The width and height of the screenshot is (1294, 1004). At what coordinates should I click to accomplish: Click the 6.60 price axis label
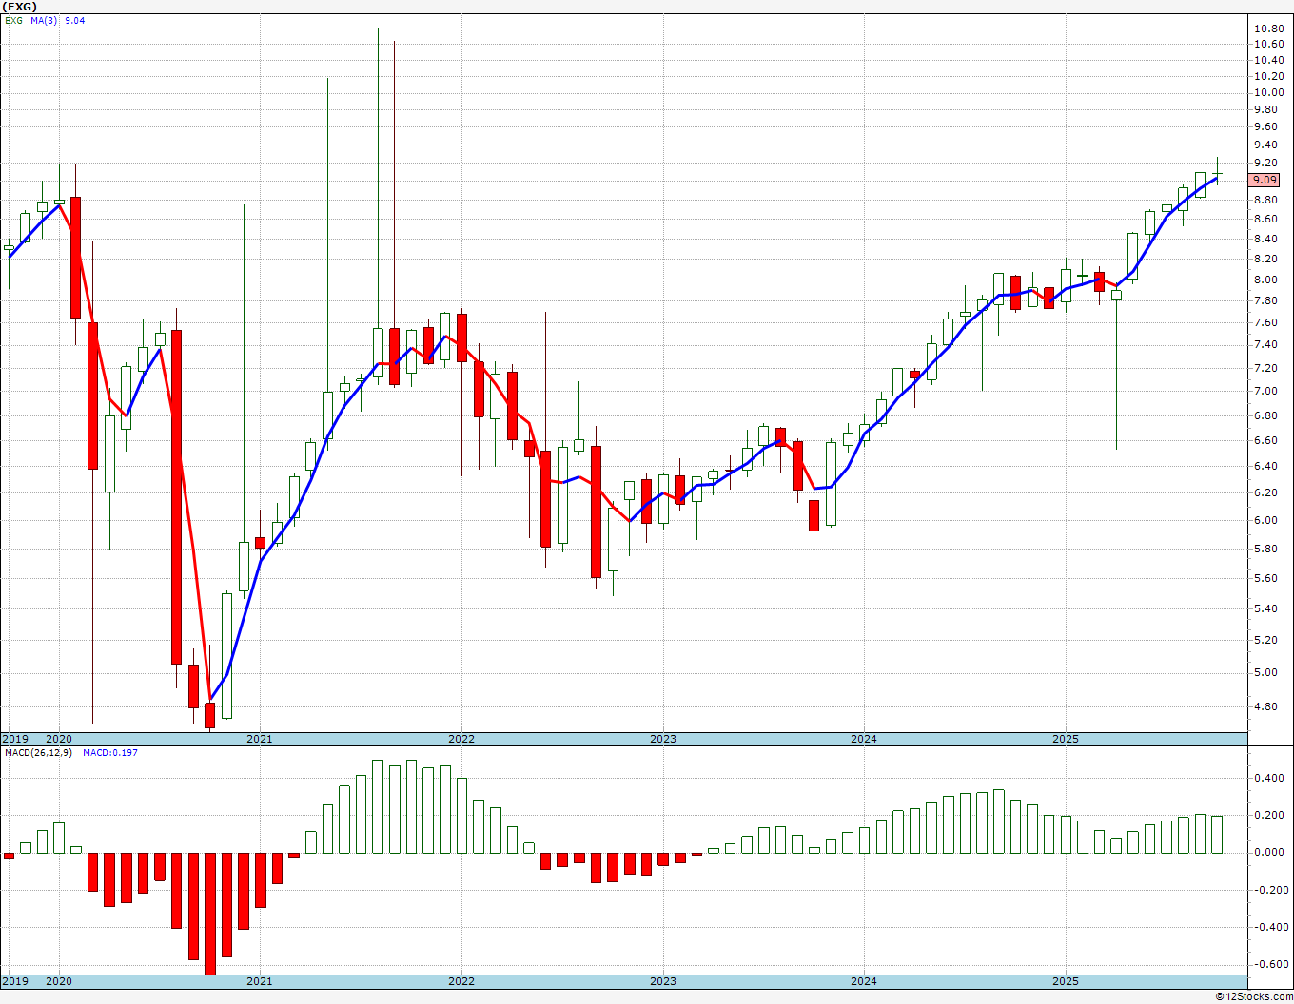click(x=1265, y=441)
